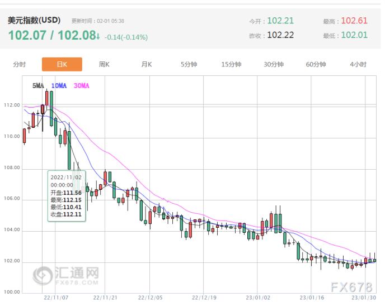Click the last candlestick near 23/01/30
The height and width of the screenshot is (302, 385).
click(x=375, y=260)
